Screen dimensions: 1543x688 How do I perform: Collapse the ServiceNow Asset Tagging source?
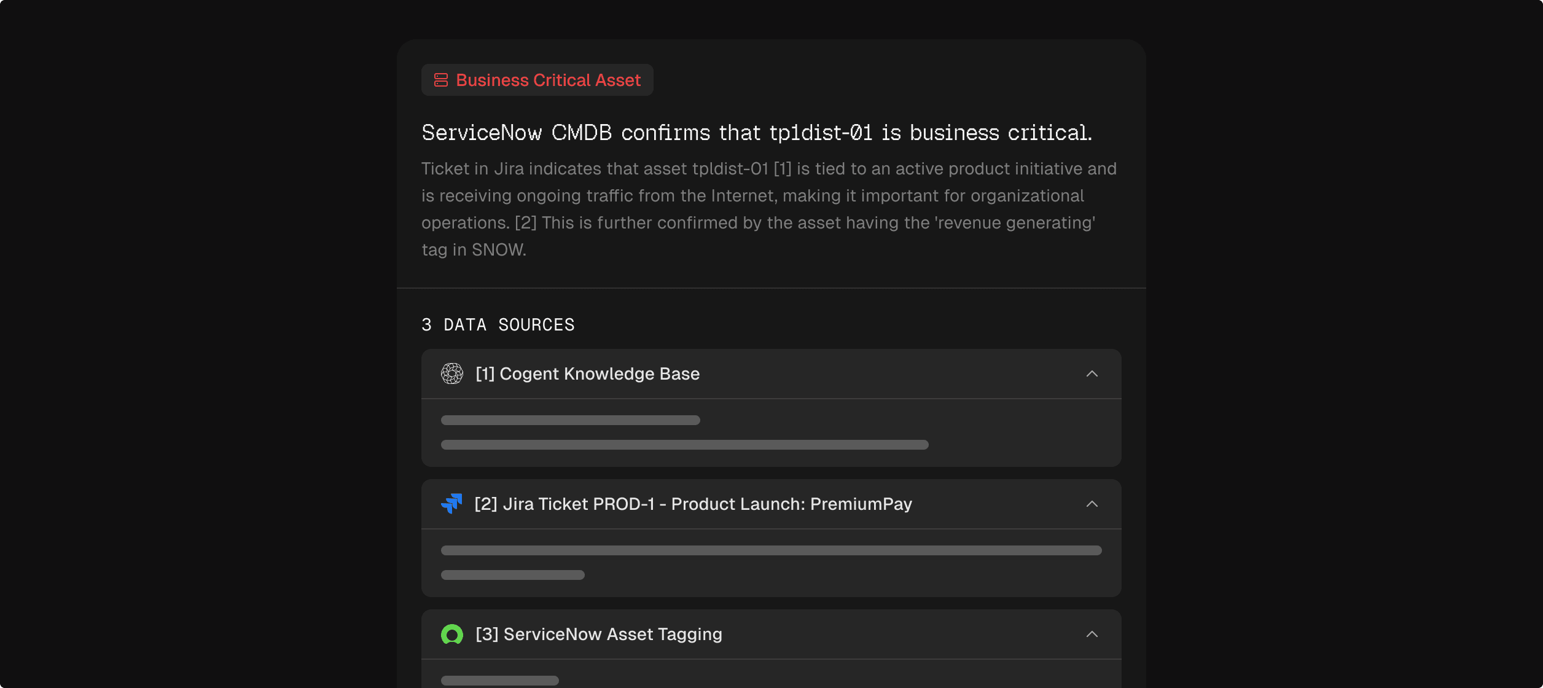click(1092, 634)
